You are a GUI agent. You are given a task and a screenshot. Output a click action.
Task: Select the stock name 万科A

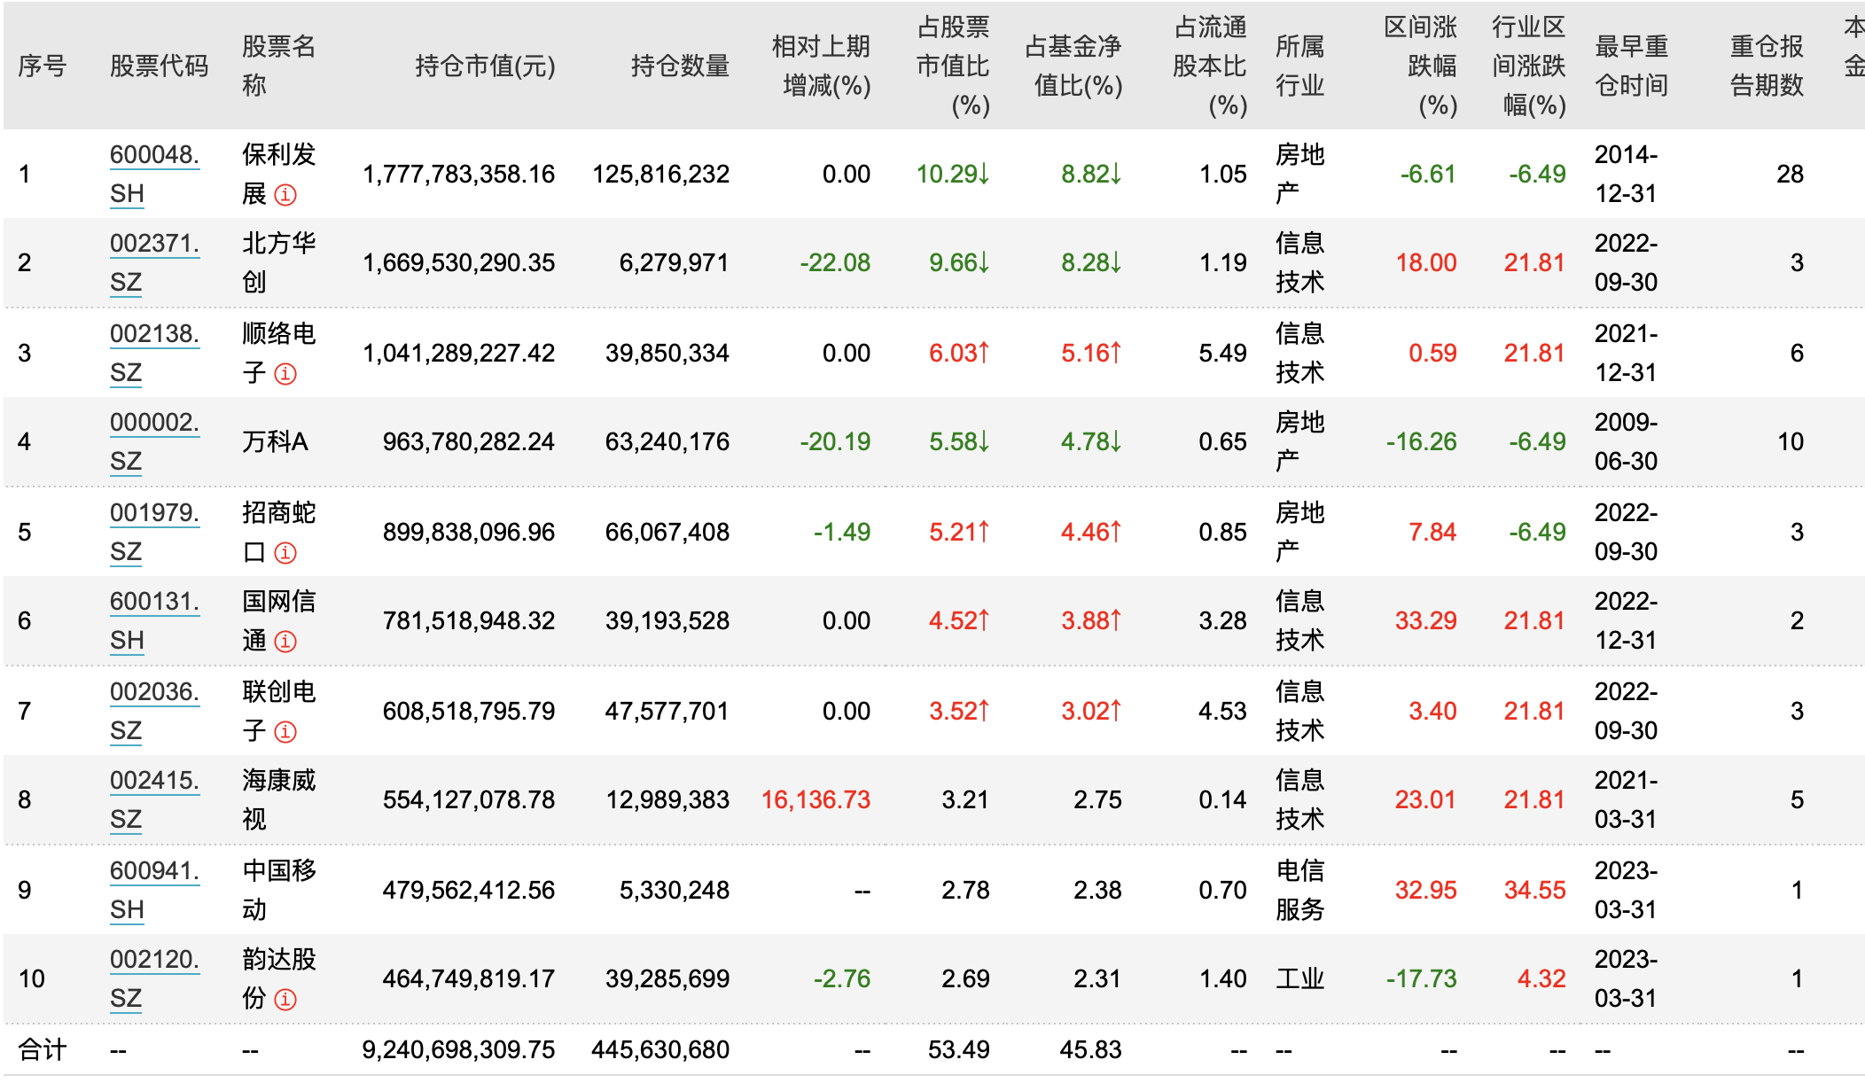point(275,441)
